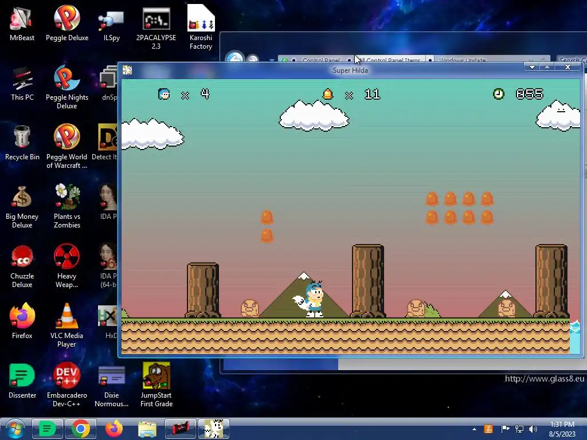Screen dimensions: 587x440
Task: Select VLC Media Player desktop icon
Action: (67, 325)
